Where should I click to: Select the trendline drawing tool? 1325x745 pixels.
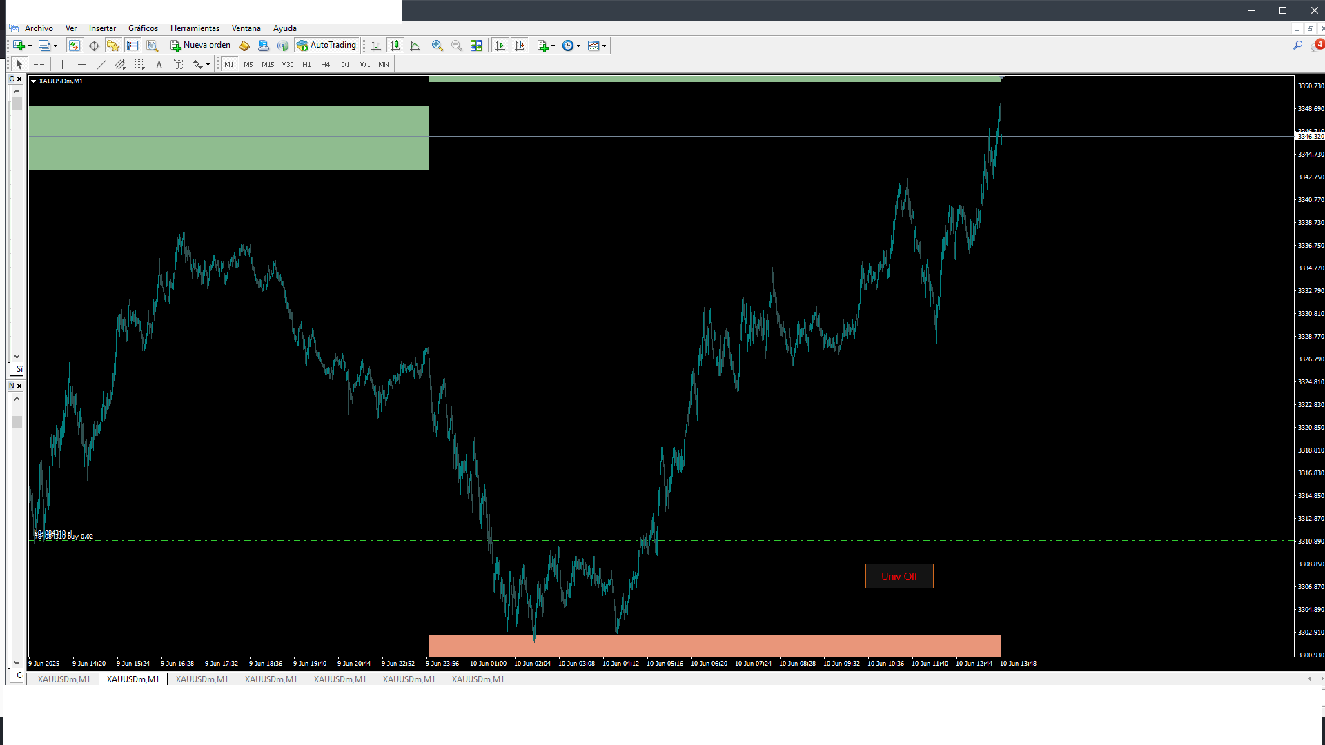coord(101,64)
